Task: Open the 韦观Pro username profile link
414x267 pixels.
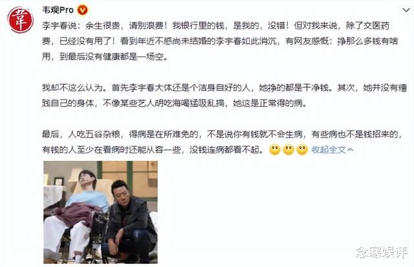Action: point(58,10)
